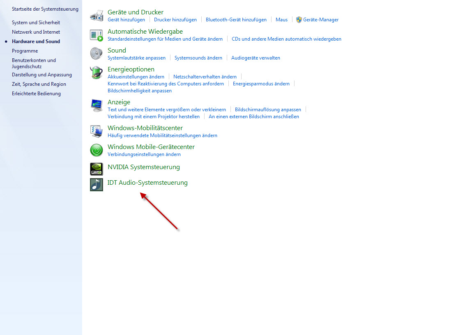
Task: Switch to Darstellung und Anpassung category
Action: tap(41, 75)
